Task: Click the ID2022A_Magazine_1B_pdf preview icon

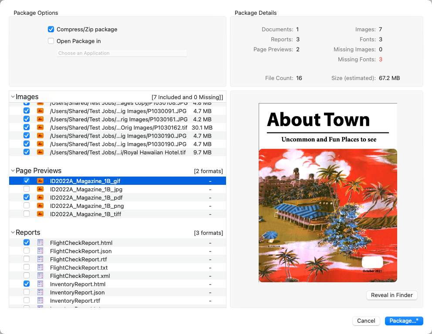Action: click(x=40, y=197)
